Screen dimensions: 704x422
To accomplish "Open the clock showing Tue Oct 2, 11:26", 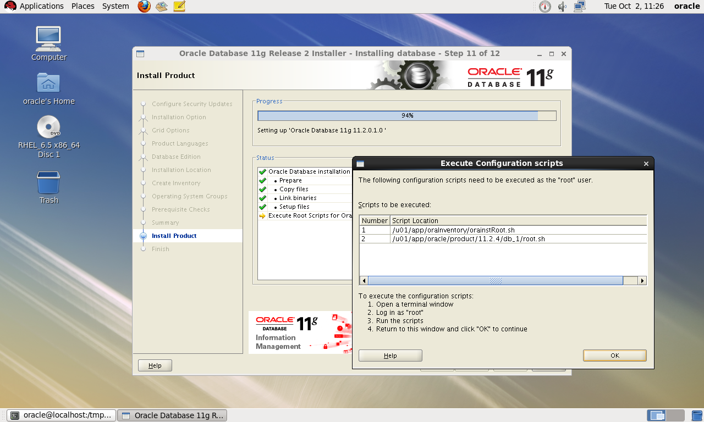I will pos(634,6).
